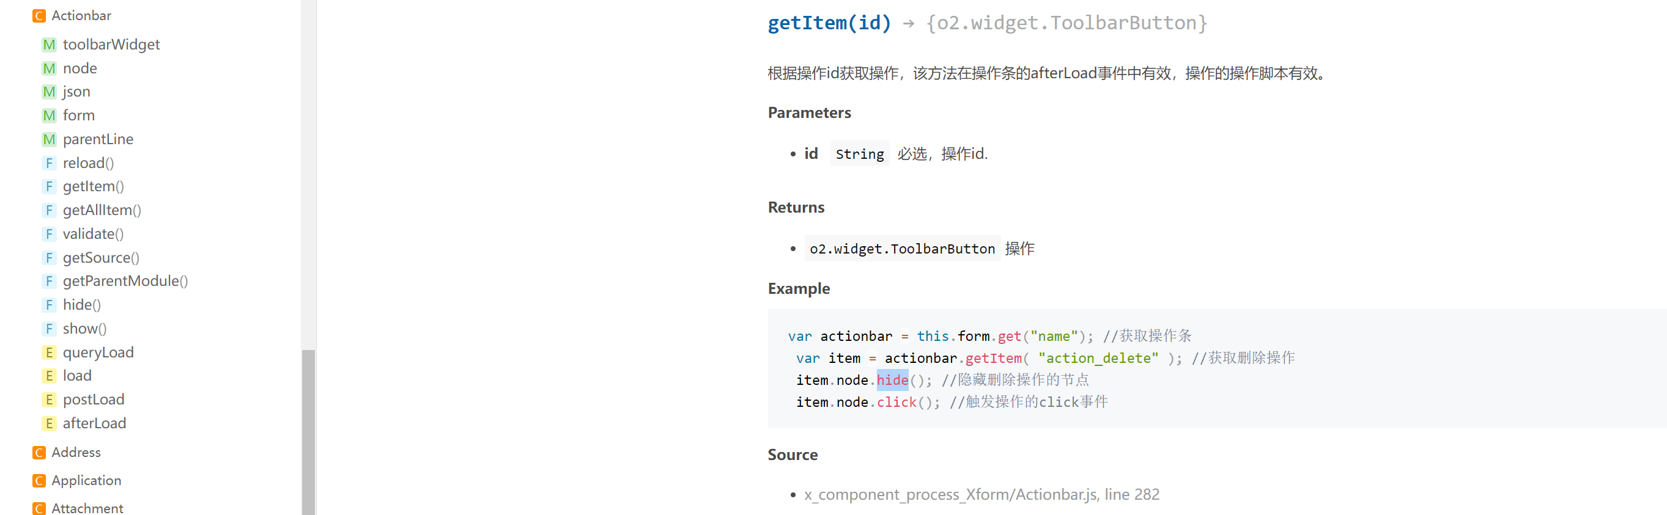Expand the Attachment class entry
This screenshot has height=515, width=1667.
coord(87,508)
